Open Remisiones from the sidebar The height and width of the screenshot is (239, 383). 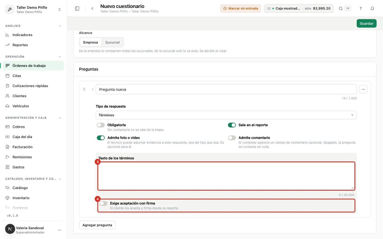pos(34,157)
